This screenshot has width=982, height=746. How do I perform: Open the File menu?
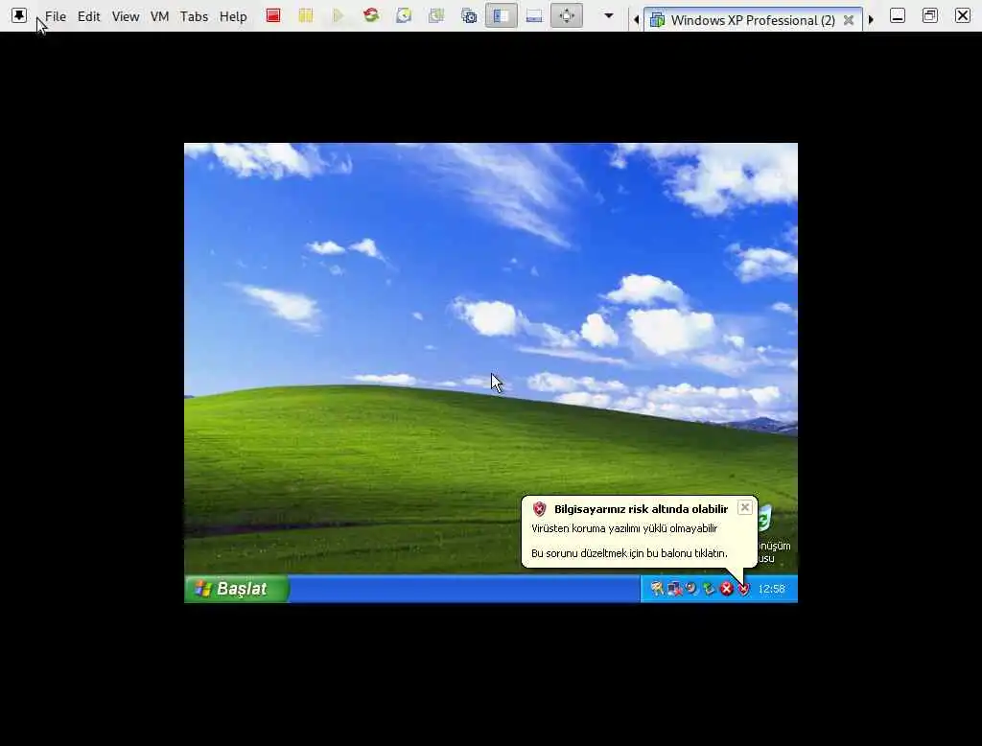(55, 17)
